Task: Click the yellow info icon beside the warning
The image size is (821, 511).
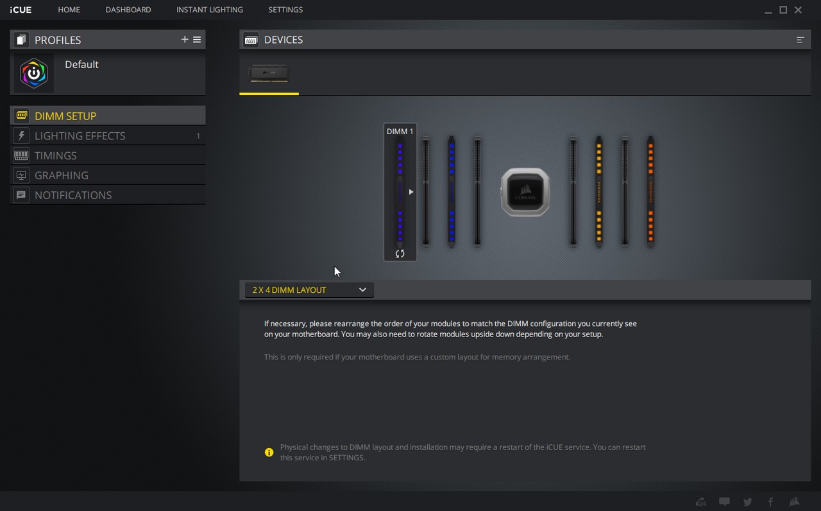Action: pos(269,453)
